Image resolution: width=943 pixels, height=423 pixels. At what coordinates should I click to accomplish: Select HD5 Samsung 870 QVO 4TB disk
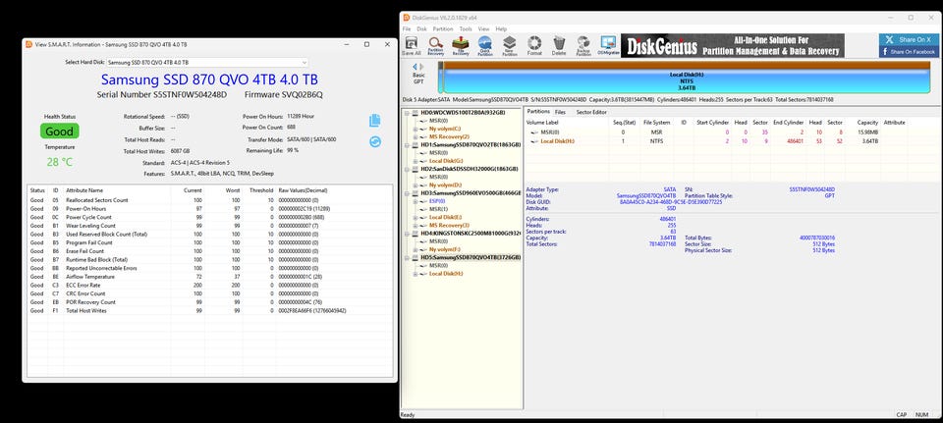coord(471,257)
